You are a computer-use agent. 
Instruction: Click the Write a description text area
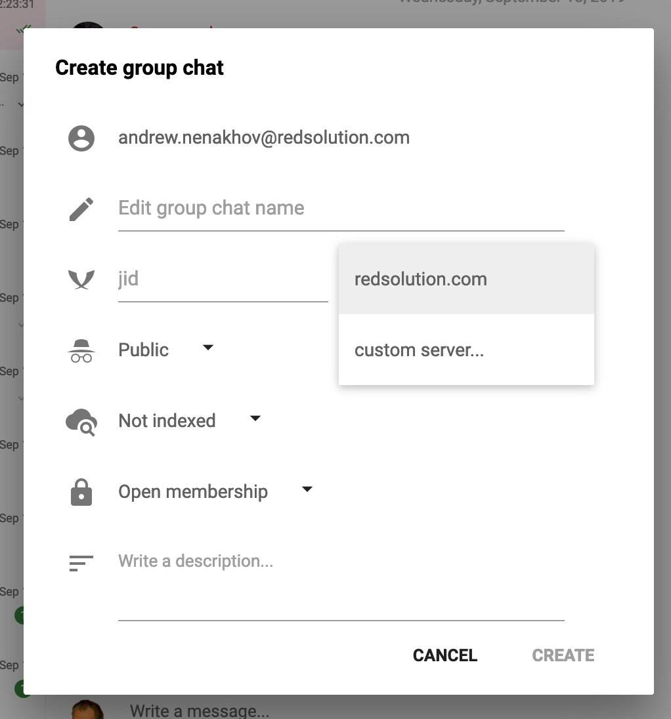pyautogui.click(x=341, y=577)
